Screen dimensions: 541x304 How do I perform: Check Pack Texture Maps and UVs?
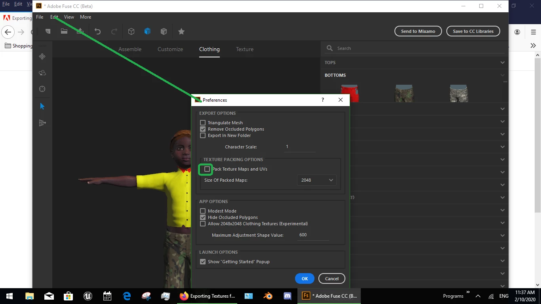tap(207, 169)
